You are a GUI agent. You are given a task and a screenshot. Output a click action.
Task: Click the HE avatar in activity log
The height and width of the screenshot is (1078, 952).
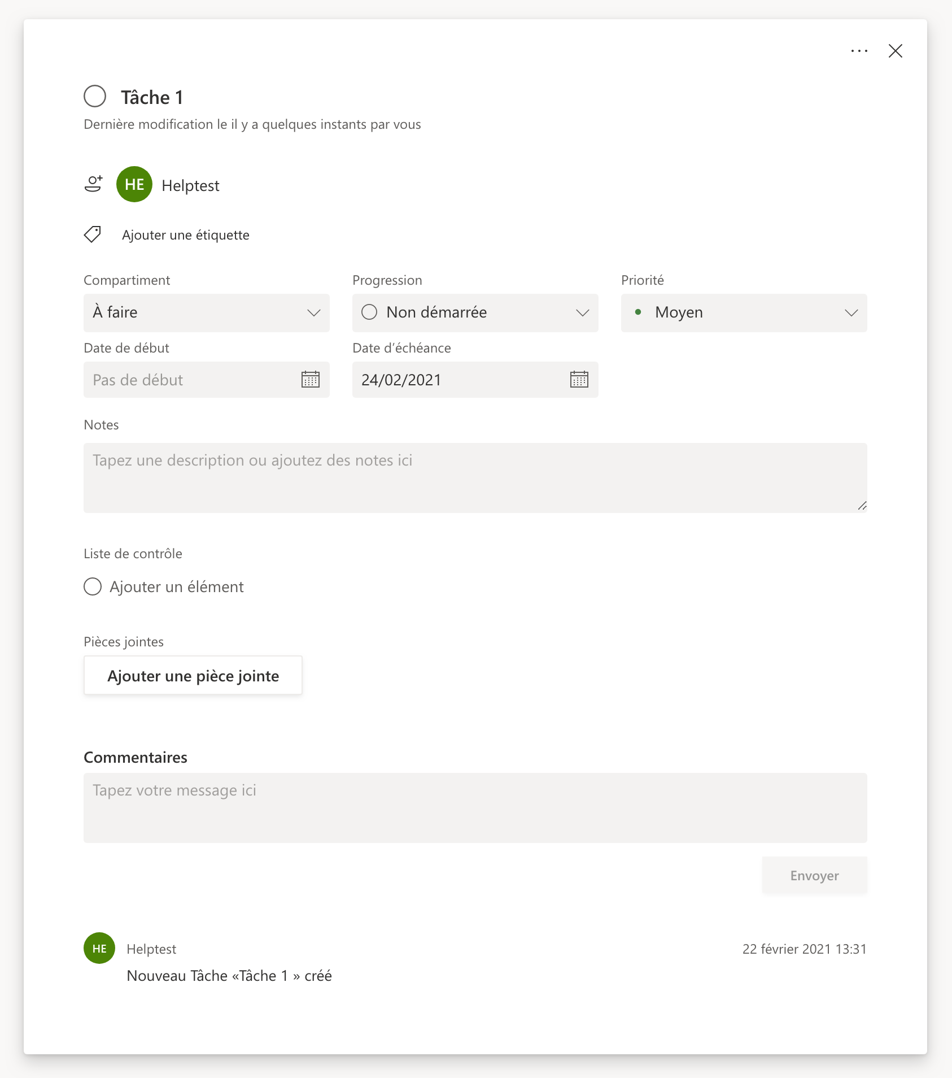pos(99,948)
